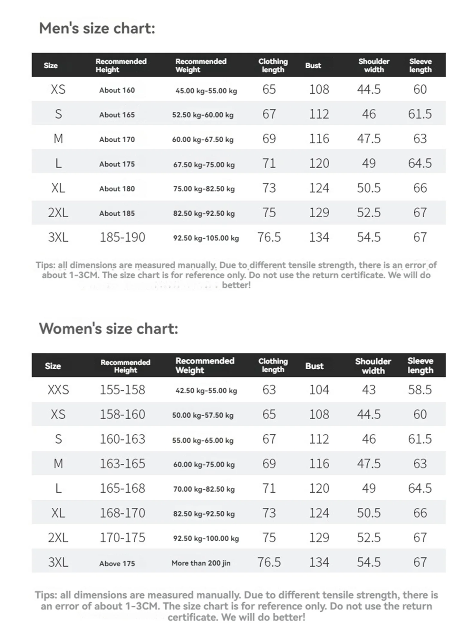464x643 pixels.
Task: Click the "Bust" header in men's chart
Action: tap(313, 65)
